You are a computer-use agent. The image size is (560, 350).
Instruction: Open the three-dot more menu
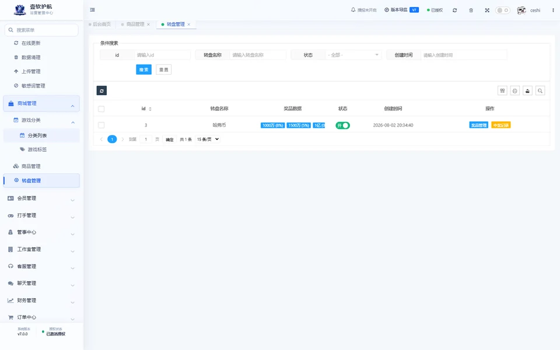(553, 10)
